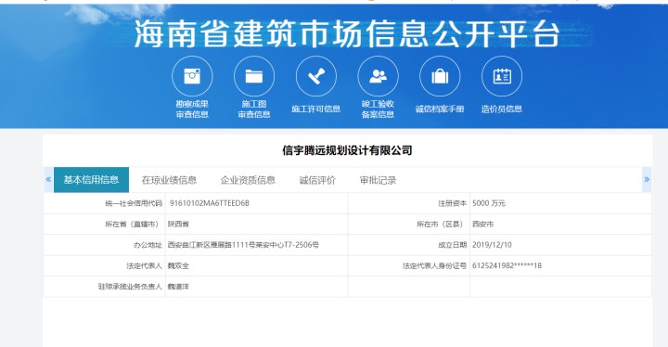668x347 pixels.
Task: Open the 审批记录 tab
Action: coord(378,180)
